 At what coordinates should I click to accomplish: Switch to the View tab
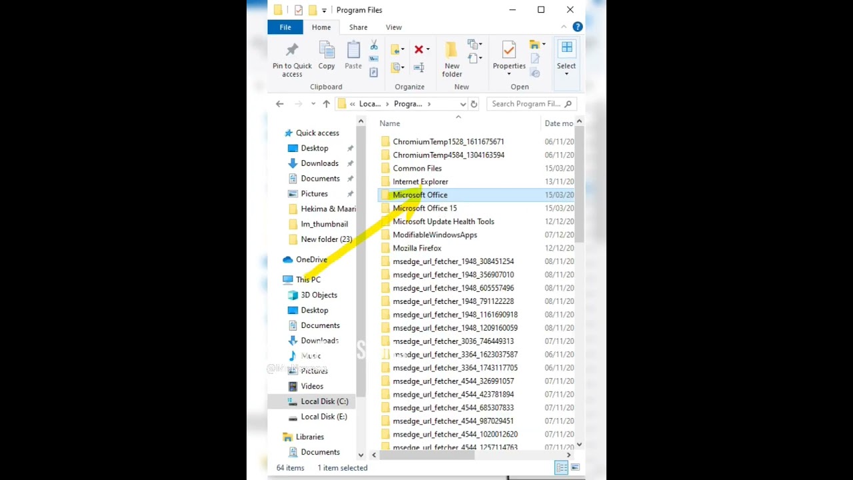[x=393, y=27]
